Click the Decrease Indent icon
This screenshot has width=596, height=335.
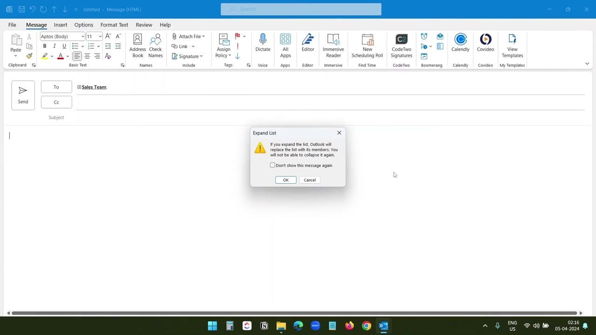[108, 46]
